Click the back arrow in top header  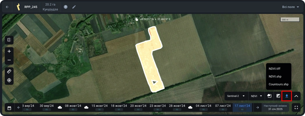[7, 7]
